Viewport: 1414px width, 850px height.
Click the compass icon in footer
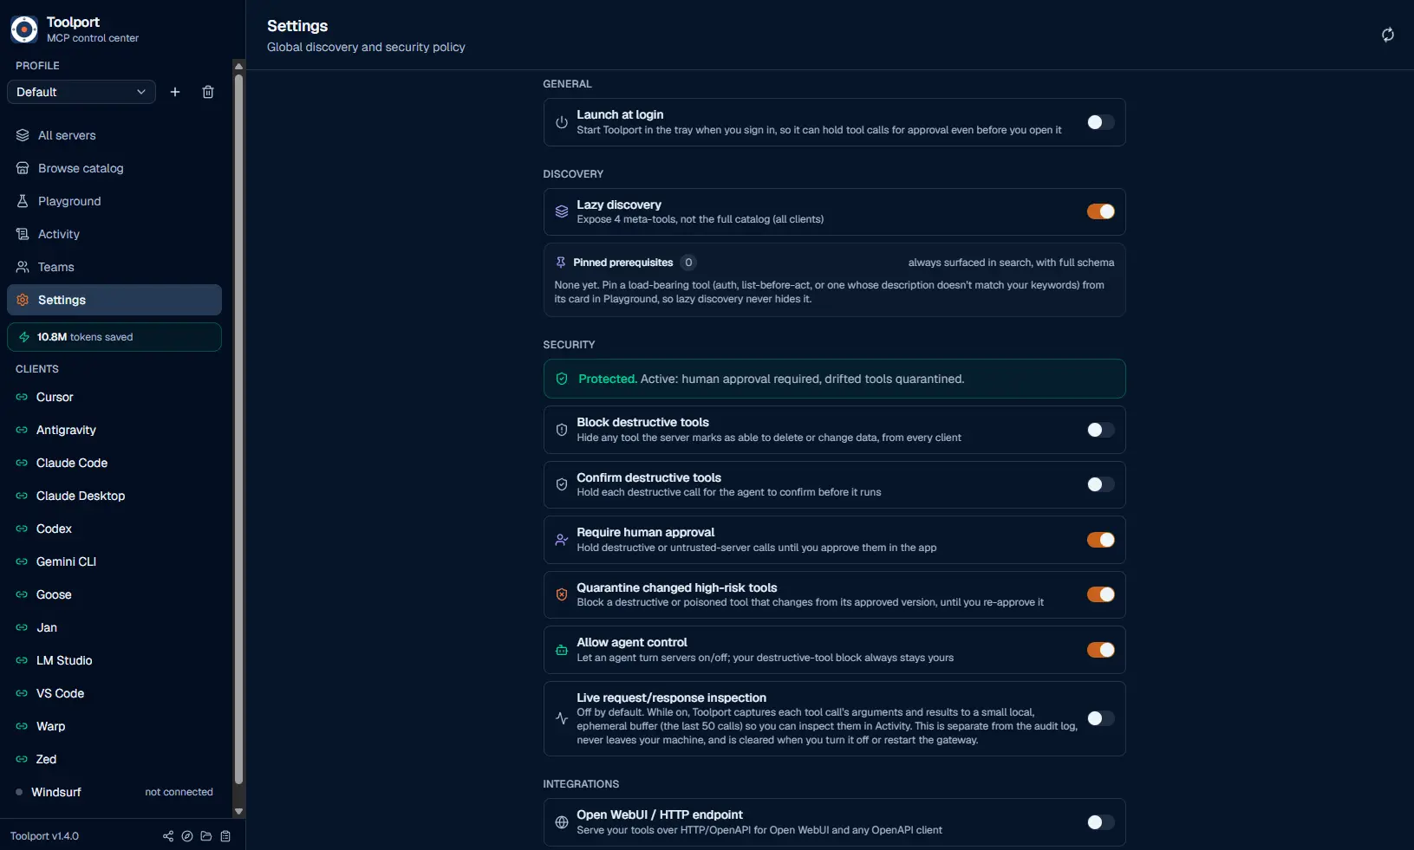pyautogui.click(x=187, y=836)
